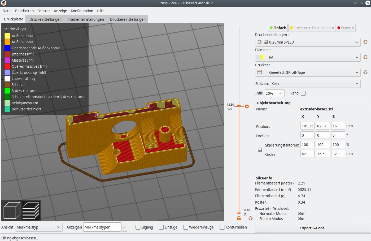Add color change at plus marker
Image resolution: width=371 pixels, height=241 pixels.
(247, 106)
